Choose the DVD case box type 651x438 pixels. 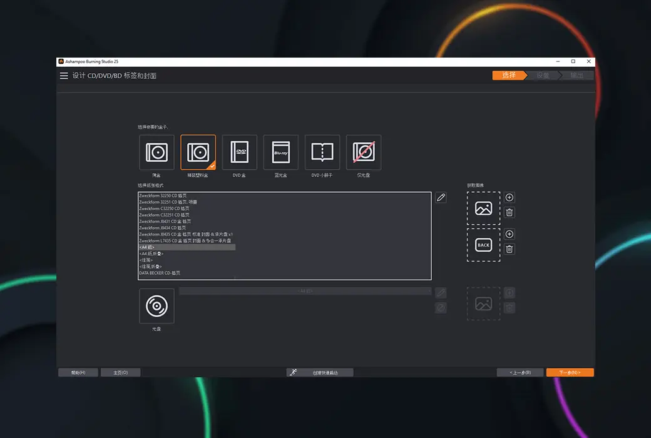pos(240,152)
